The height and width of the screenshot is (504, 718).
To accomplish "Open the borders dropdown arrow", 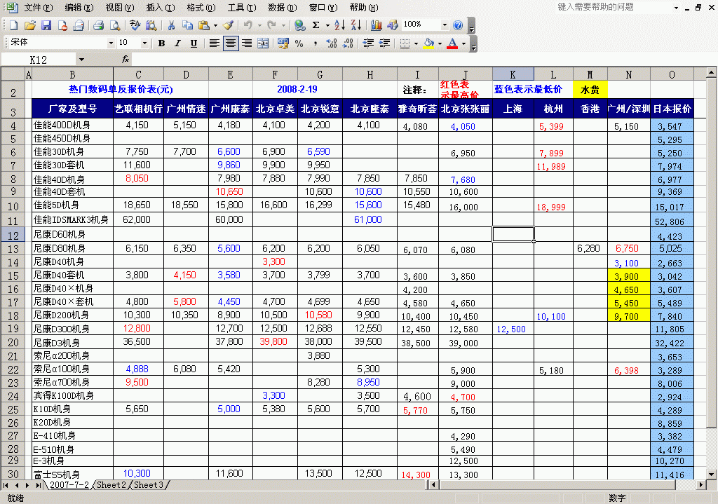I will (x=416, y=43).
